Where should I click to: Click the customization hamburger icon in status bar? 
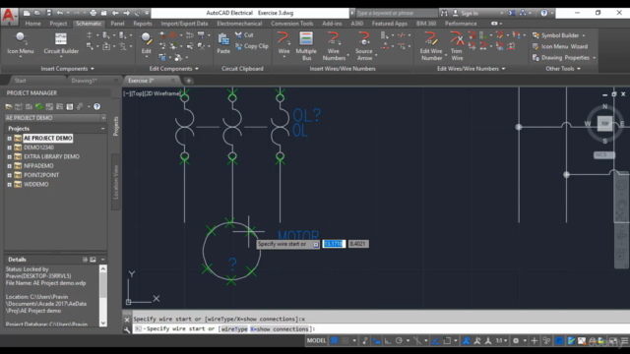coord(624,341)
